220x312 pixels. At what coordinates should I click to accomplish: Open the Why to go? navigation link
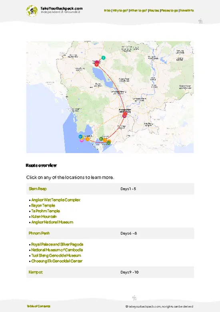(x=120, y=10)
